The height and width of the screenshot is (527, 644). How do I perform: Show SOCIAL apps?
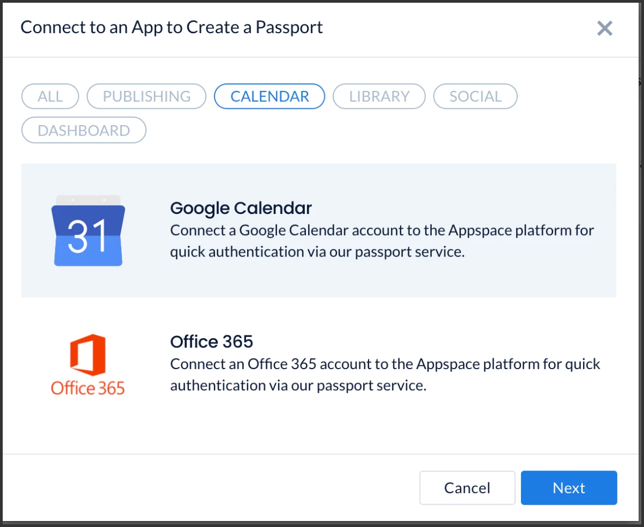[475, 96]
